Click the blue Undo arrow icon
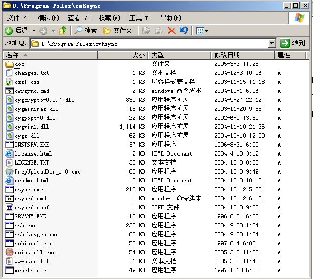This screenshot has height=279, width=313. (x=184, y=31)
